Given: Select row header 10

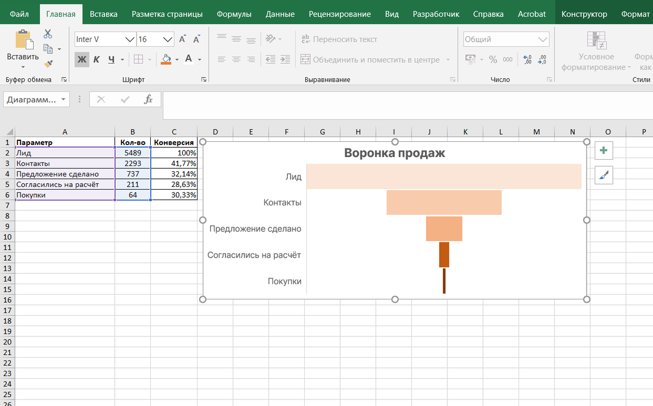Looking at the screenshot, I should pyautogui.click(x=7, y=236).
